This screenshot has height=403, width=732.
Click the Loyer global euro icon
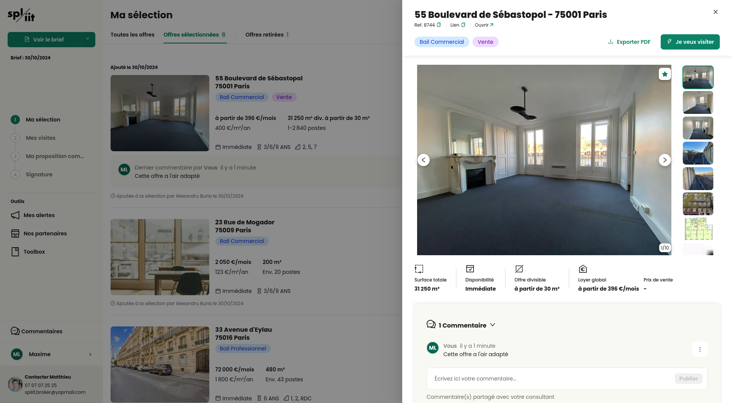583,269
